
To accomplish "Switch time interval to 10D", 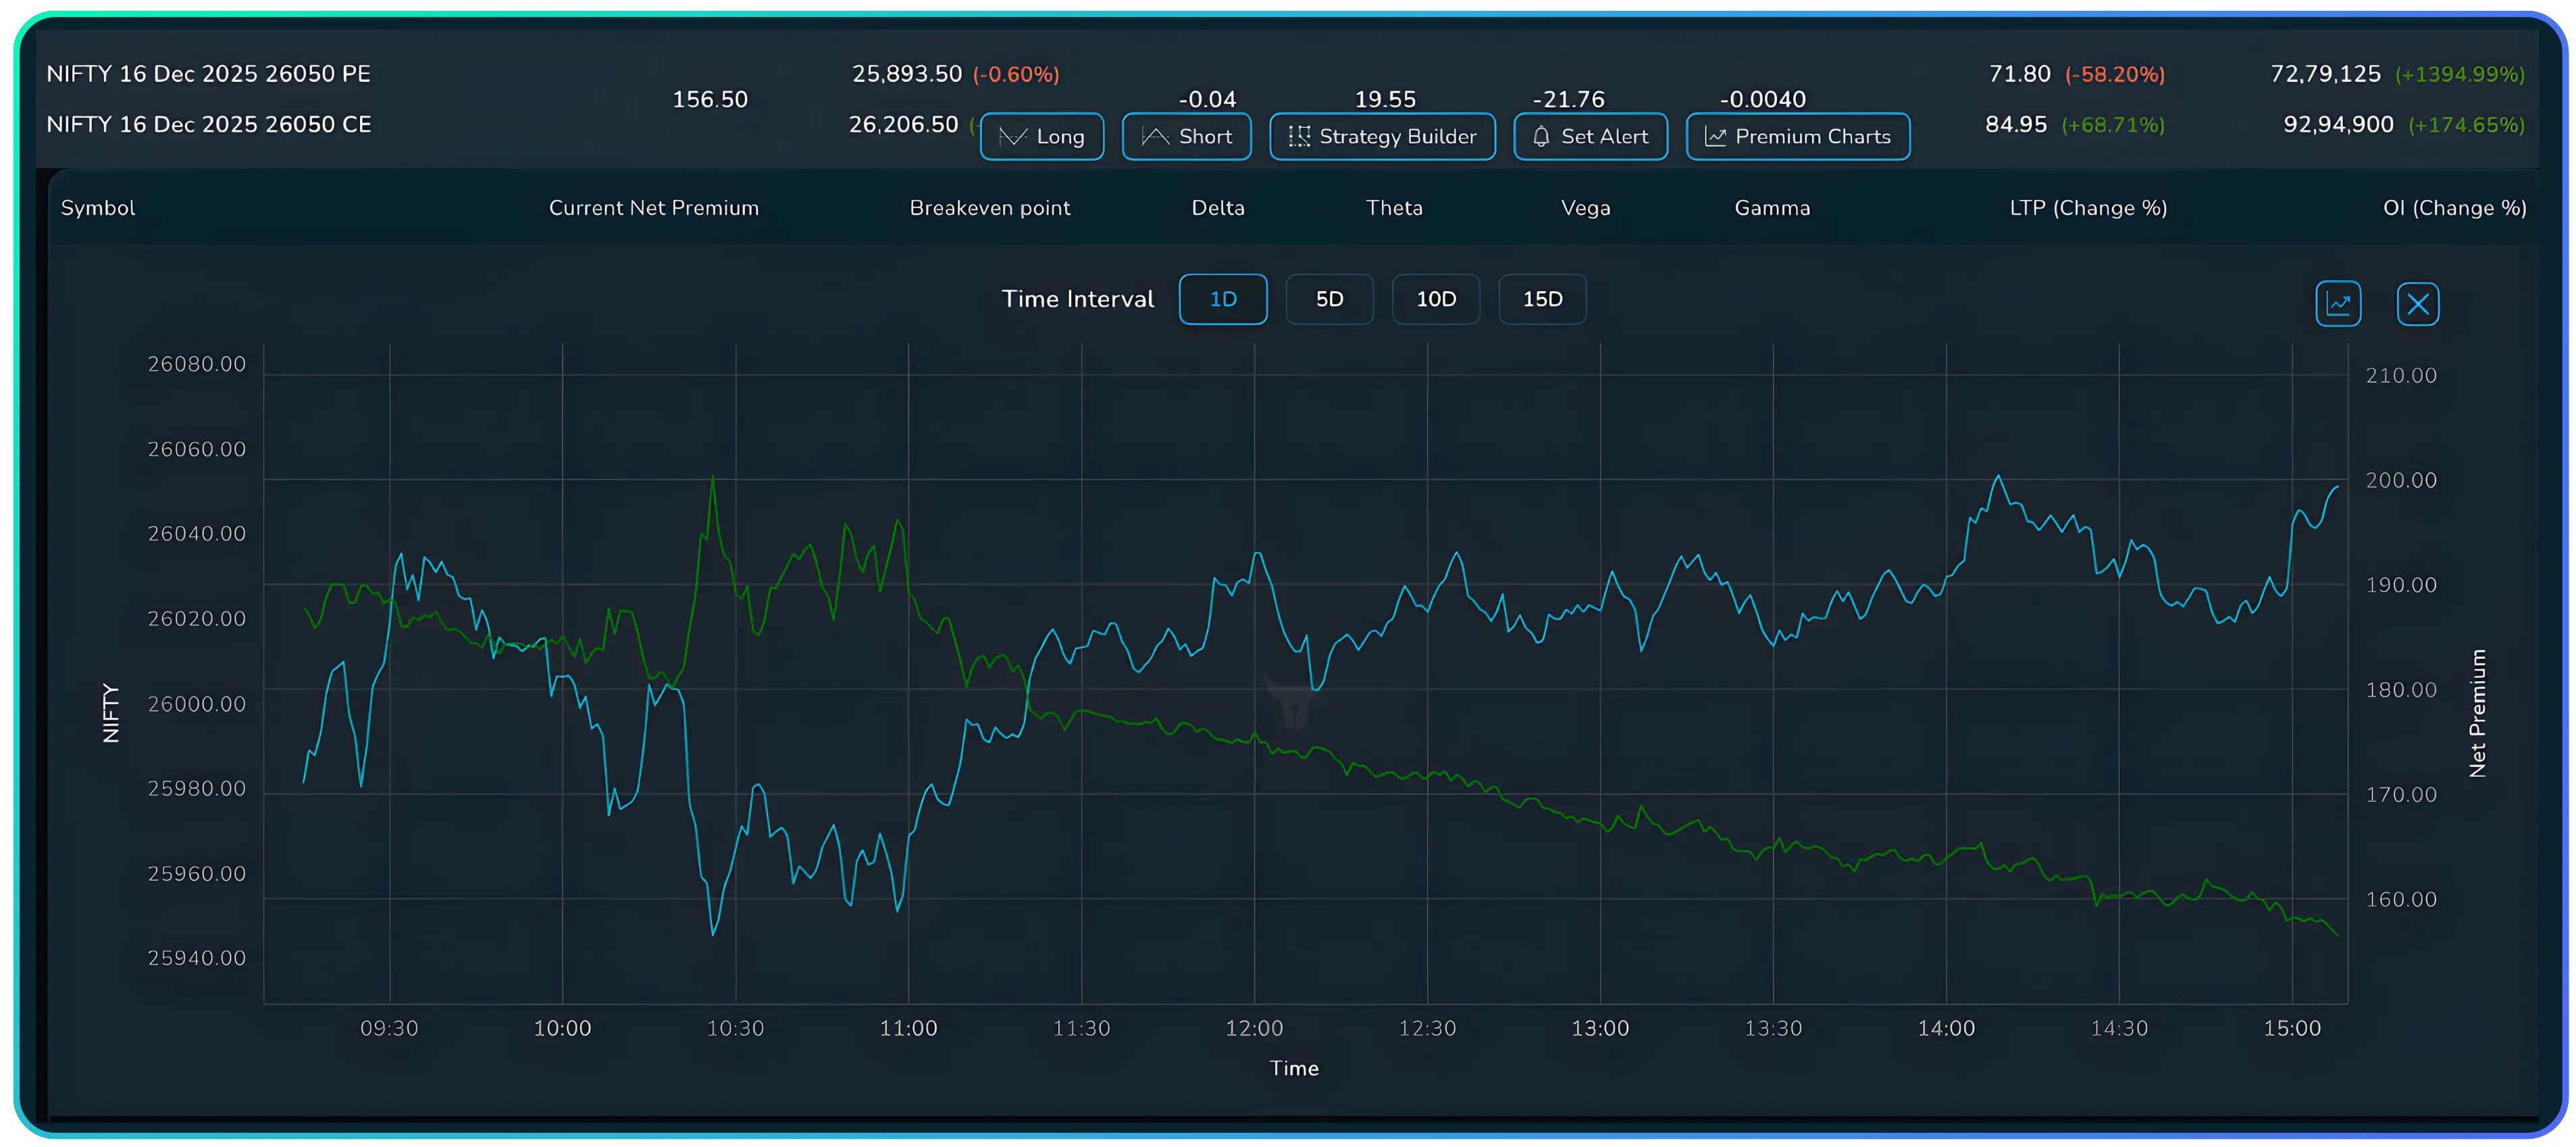I will 1436,299.
